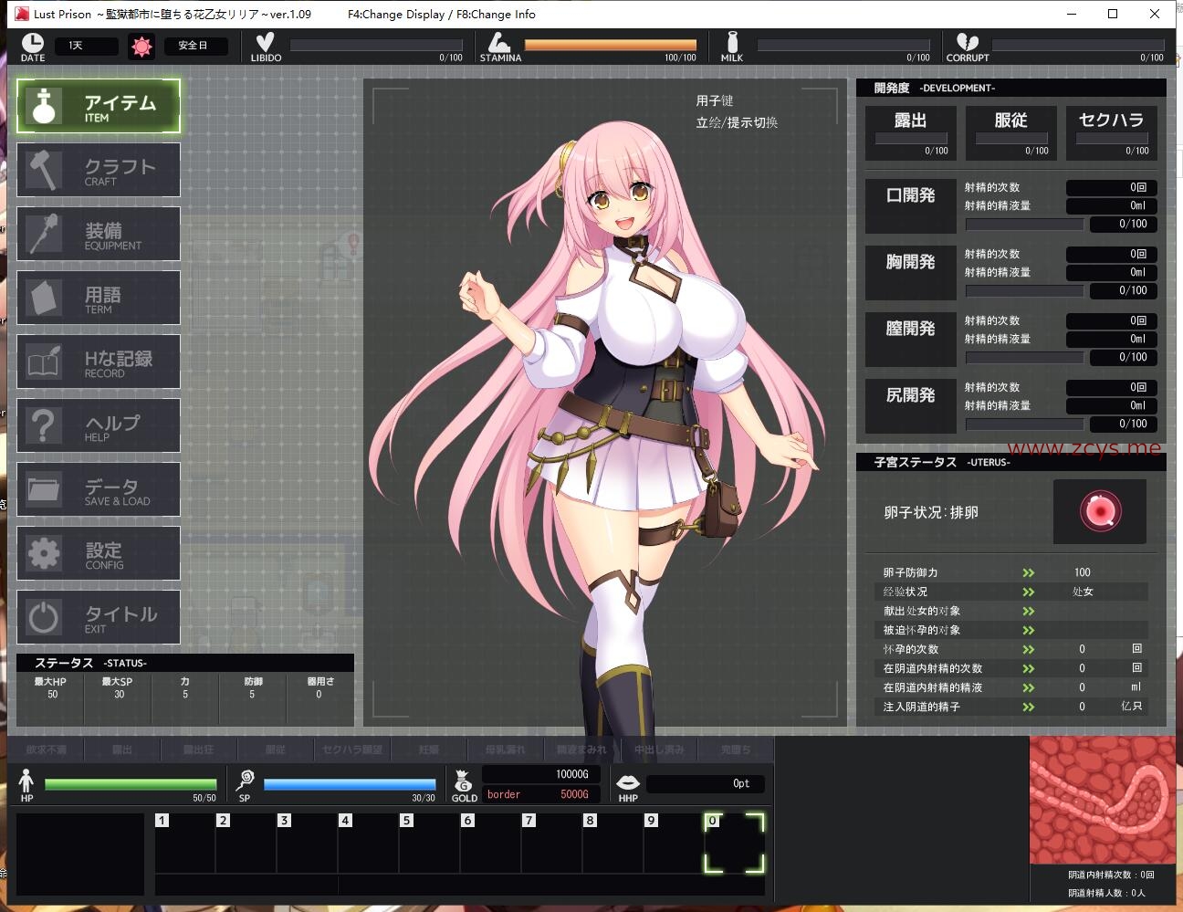1183x912 pixels.
Task: Click the organ illustration thumbnail
Action: coord(1102,800)
